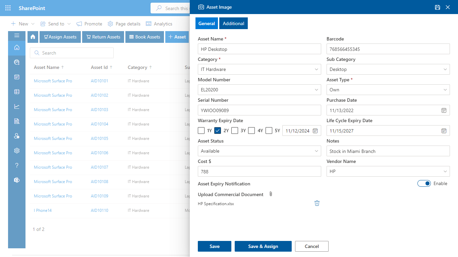Open the settings gear in the sidebar
The width and height of the screenshot is (458, 257).
[17, 151]
